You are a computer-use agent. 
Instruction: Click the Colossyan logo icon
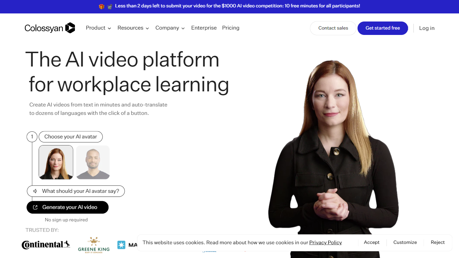pos(70,28)
